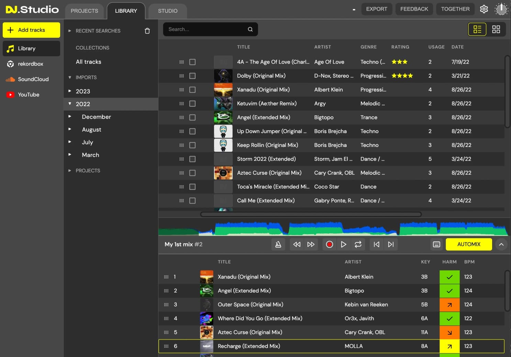Check the box for Xanadu in library
The image size is (511, 357).
coord(192,90)
